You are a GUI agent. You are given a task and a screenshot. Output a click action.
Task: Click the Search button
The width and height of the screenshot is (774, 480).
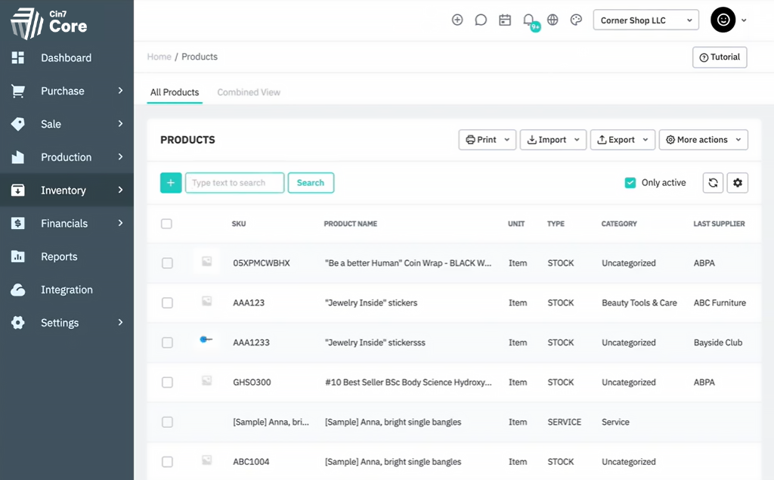point(311,183)
